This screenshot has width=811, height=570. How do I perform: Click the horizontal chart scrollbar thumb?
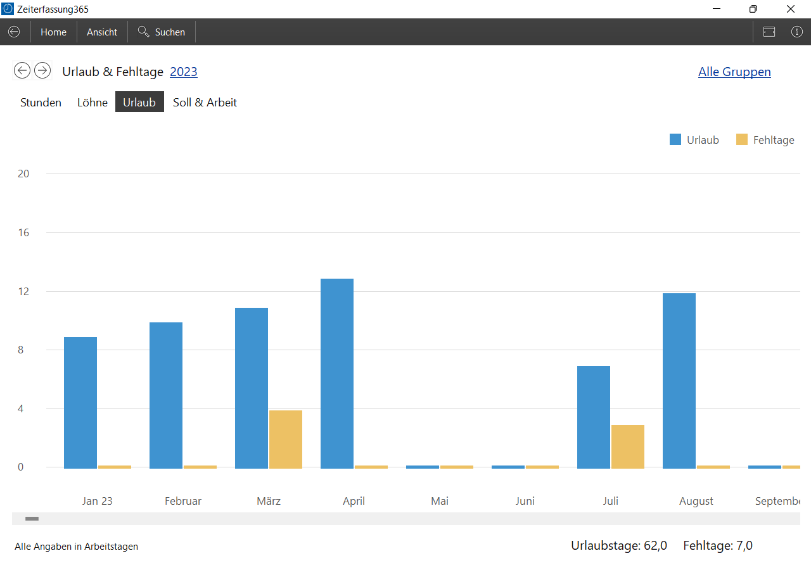point(32,519)
